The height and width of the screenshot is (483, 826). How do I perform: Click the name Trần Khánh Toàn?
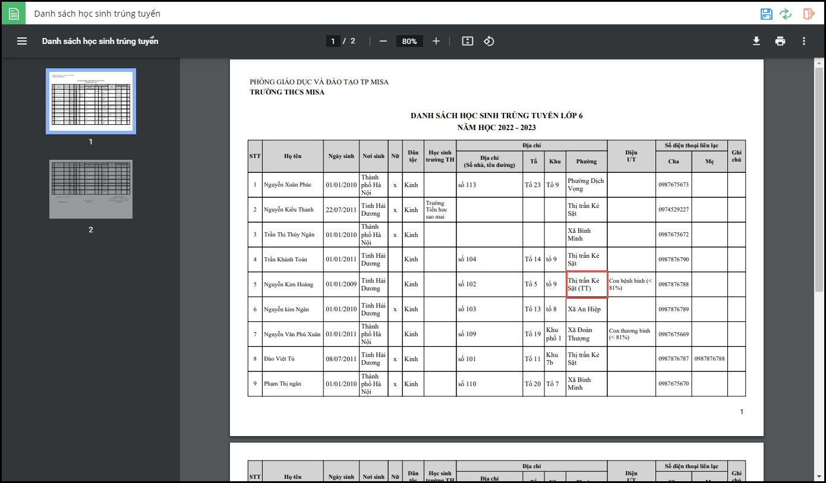tap(285, 260)
